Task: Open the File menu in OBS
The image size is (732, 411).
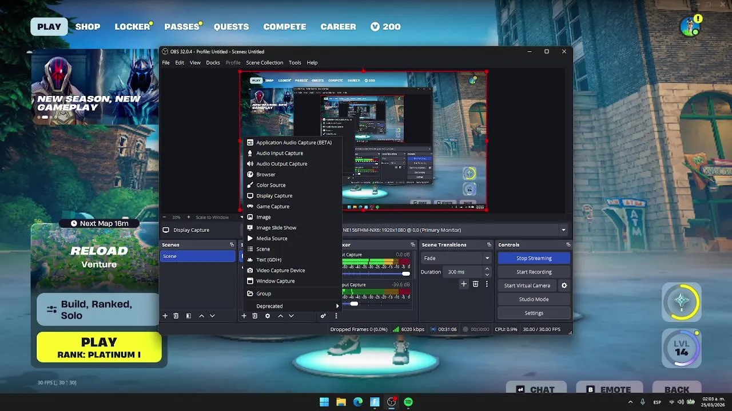Action: (166, 63)
